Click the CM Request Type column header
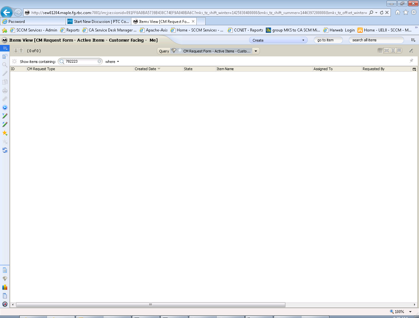The image size is (419, 318). (x=80, y=69)
